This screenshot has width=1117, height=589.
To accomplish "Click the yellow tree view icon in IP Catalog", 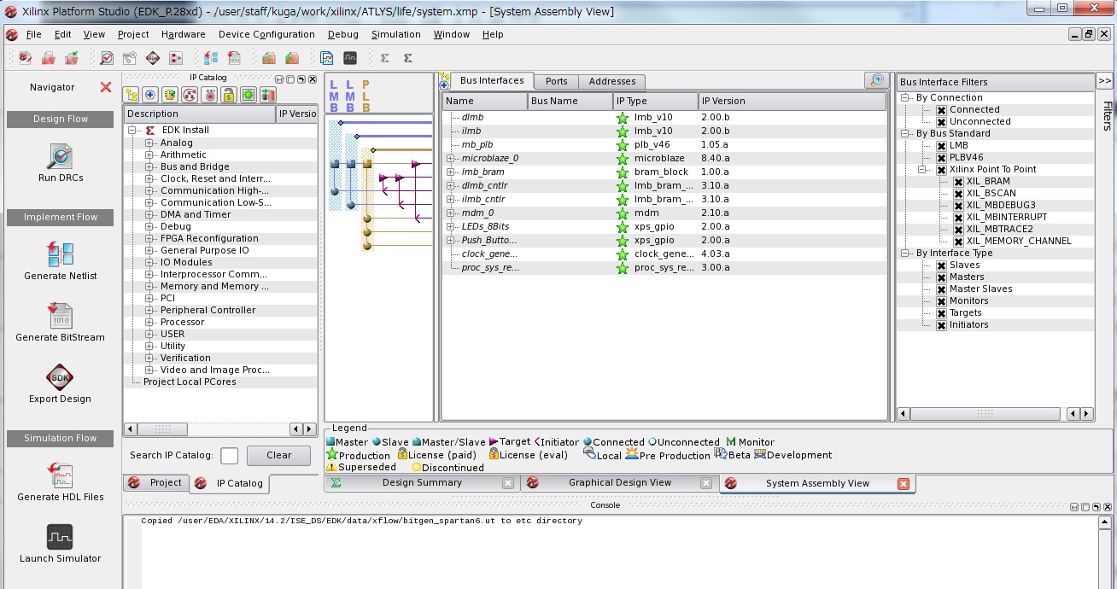I will tap(132, 95).
